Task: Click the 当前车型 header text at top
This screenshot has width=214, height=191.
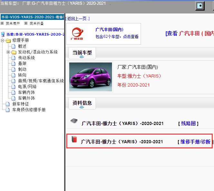Action: [x=53, y=3]
